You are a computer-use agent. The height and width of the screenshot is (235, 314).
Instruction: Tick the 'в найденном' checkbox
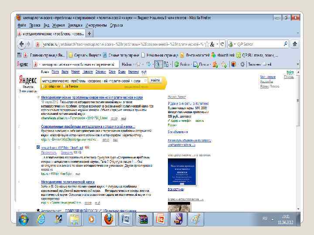43,86
